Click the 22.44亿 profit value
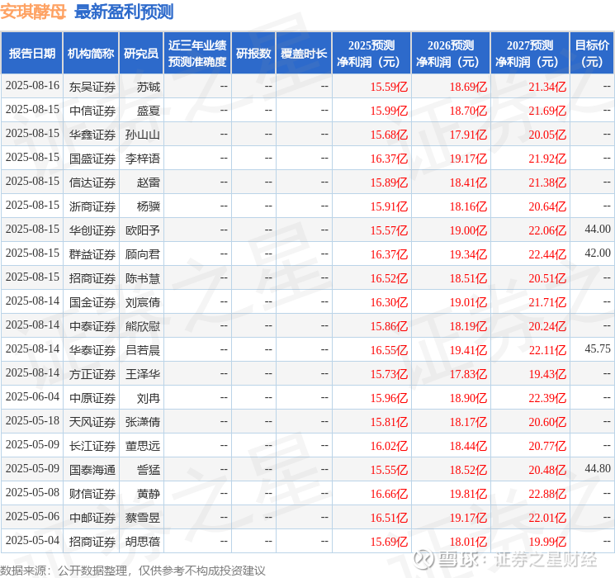Screen dimensions: 615x578 (547, 254)
